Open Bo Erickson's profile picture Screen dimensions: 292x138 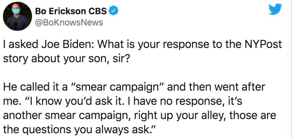point(17,16)
